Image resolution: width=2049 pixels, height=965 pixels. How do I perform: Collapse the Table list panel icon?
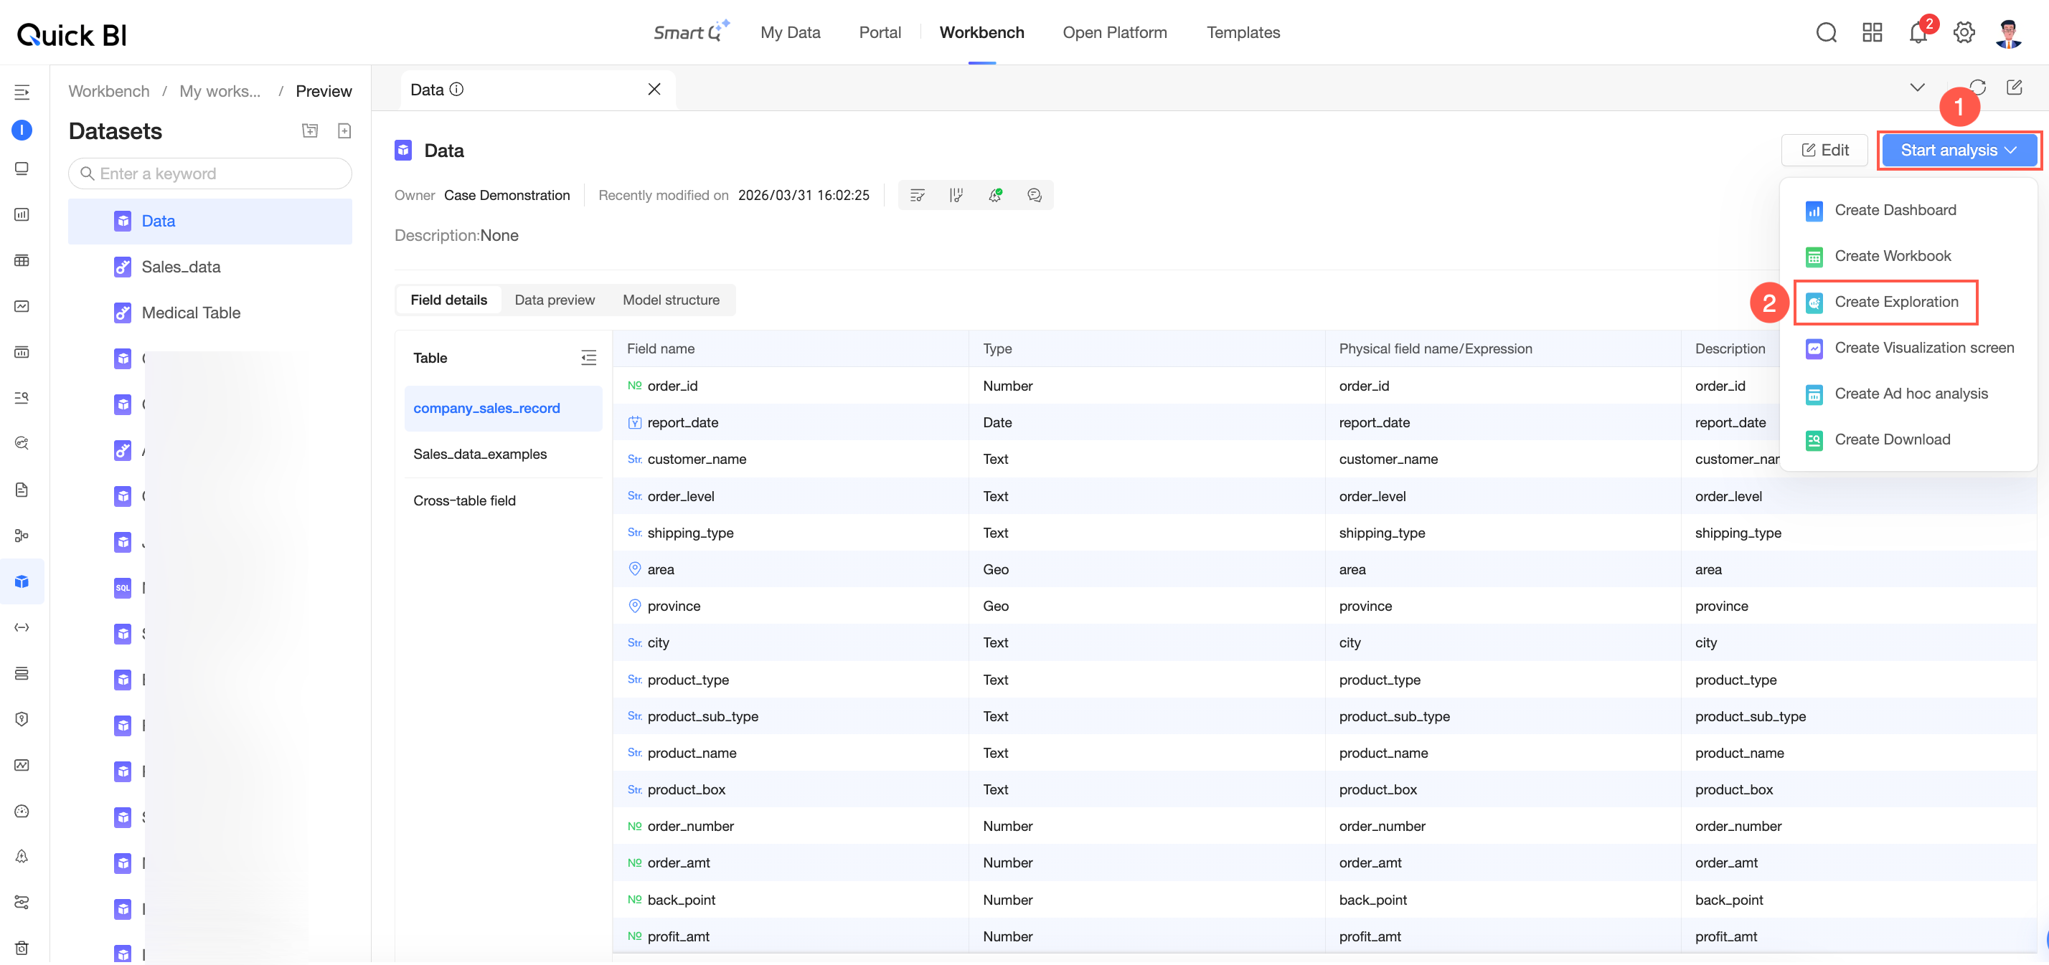588,358
